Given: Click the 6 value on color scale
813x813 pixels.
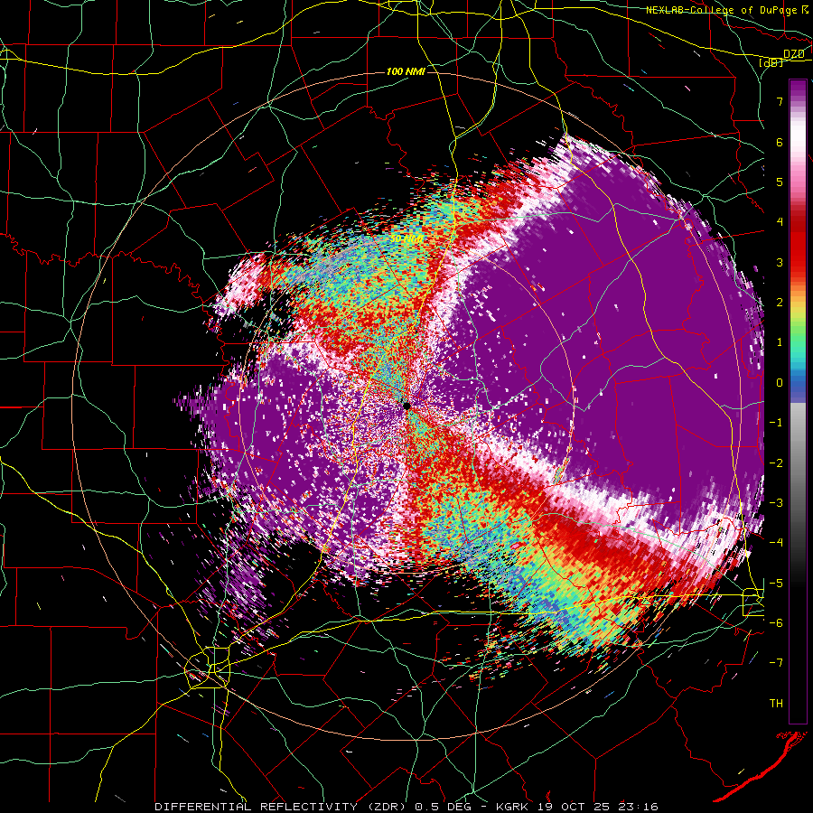Looking at the screenshot, I should pyautogui.click(x=780, y=142).
